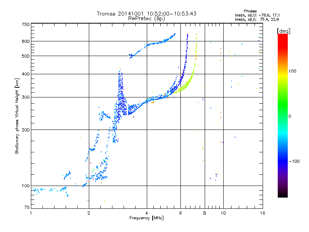309x232 pixels.
Task: Click the 'Stationary phase Virtual Height [km]' label
Action: [17, 116]
